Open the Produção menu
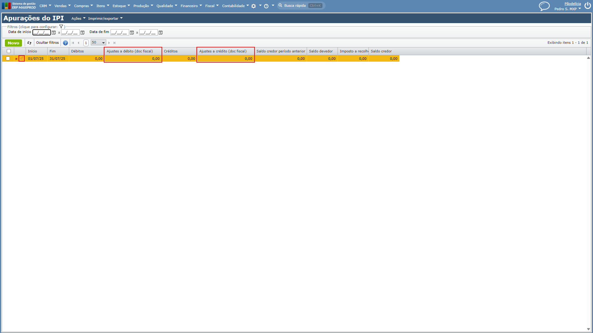593x333 pixels. click(143, 6)
